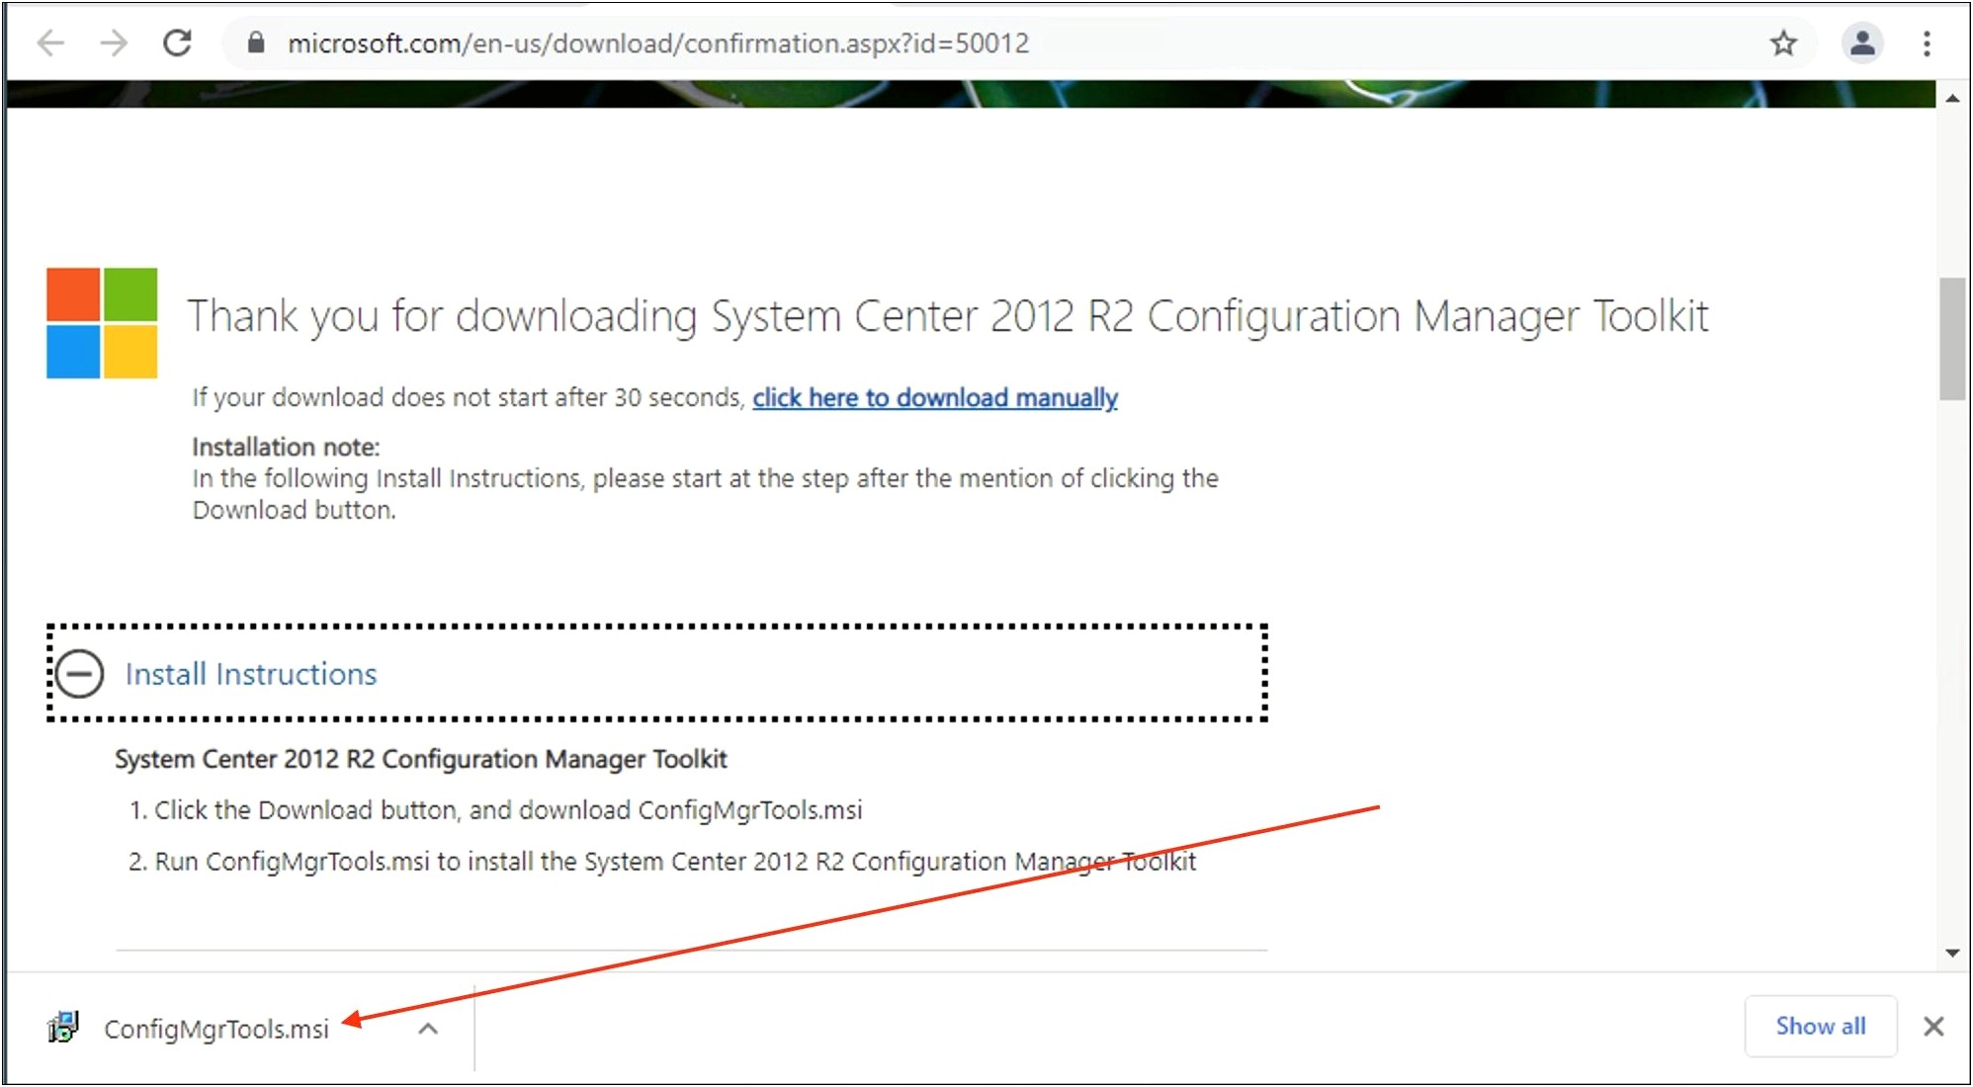Click the address bar URL
Viewport: 1973px width, 1087px height.
(658, 43)
